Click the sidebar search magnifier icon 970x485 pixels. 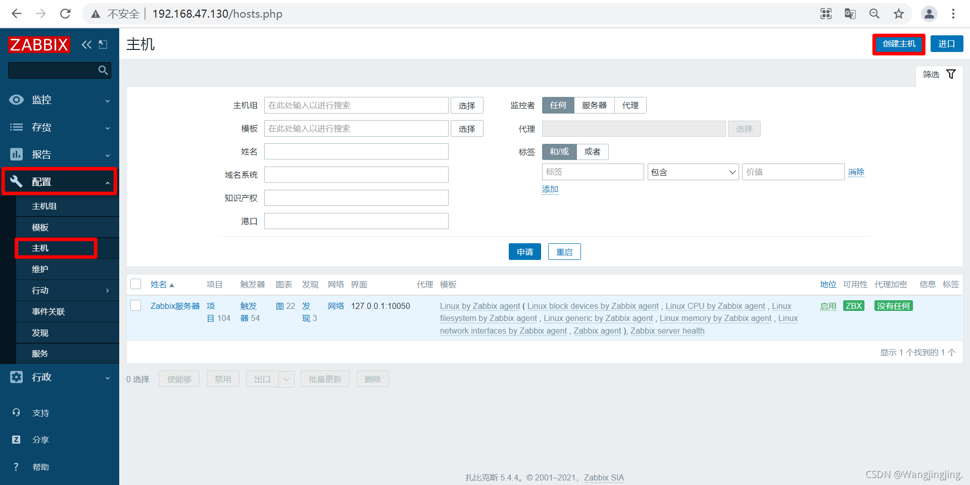103,70
